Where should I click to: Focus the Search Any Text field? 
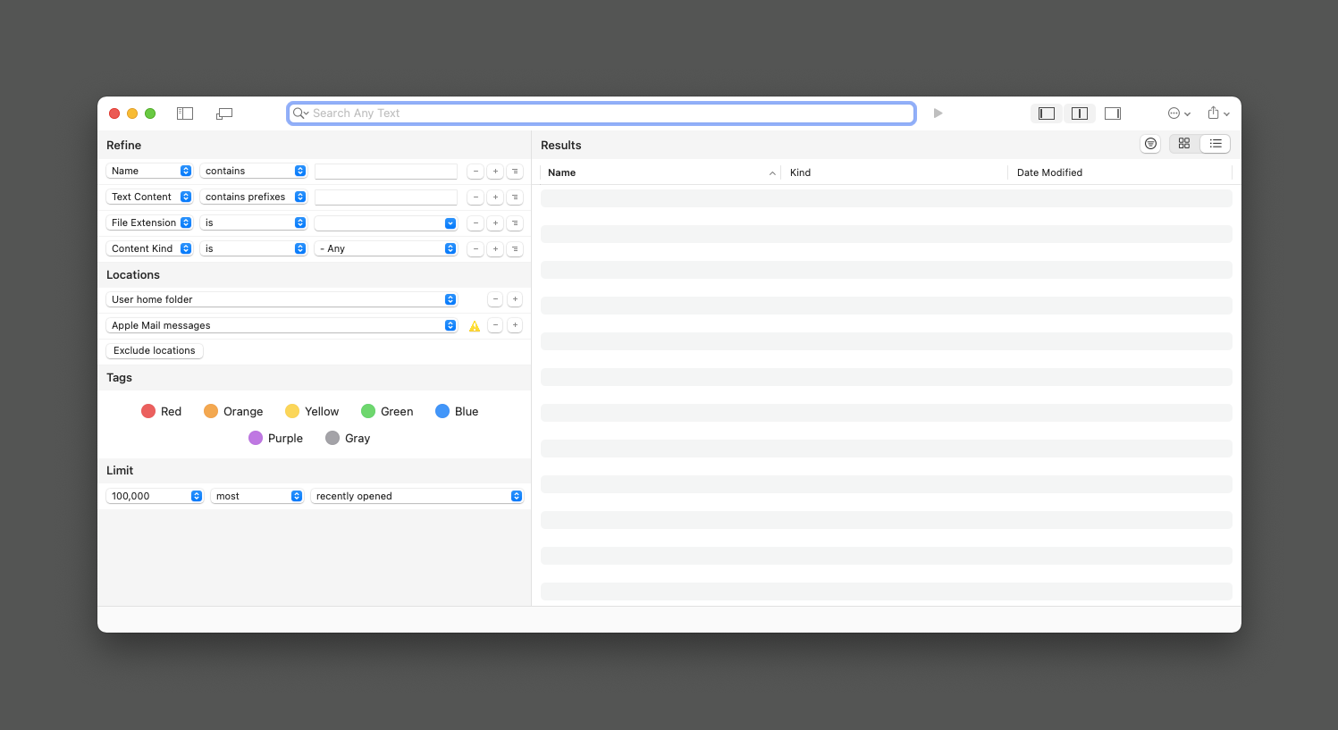pyautogui.click(x=602, y=113)
